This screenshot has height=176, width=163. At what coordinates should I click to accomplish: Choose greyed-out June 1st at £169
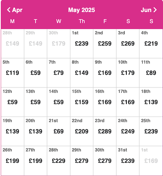[x=151, y=161]
